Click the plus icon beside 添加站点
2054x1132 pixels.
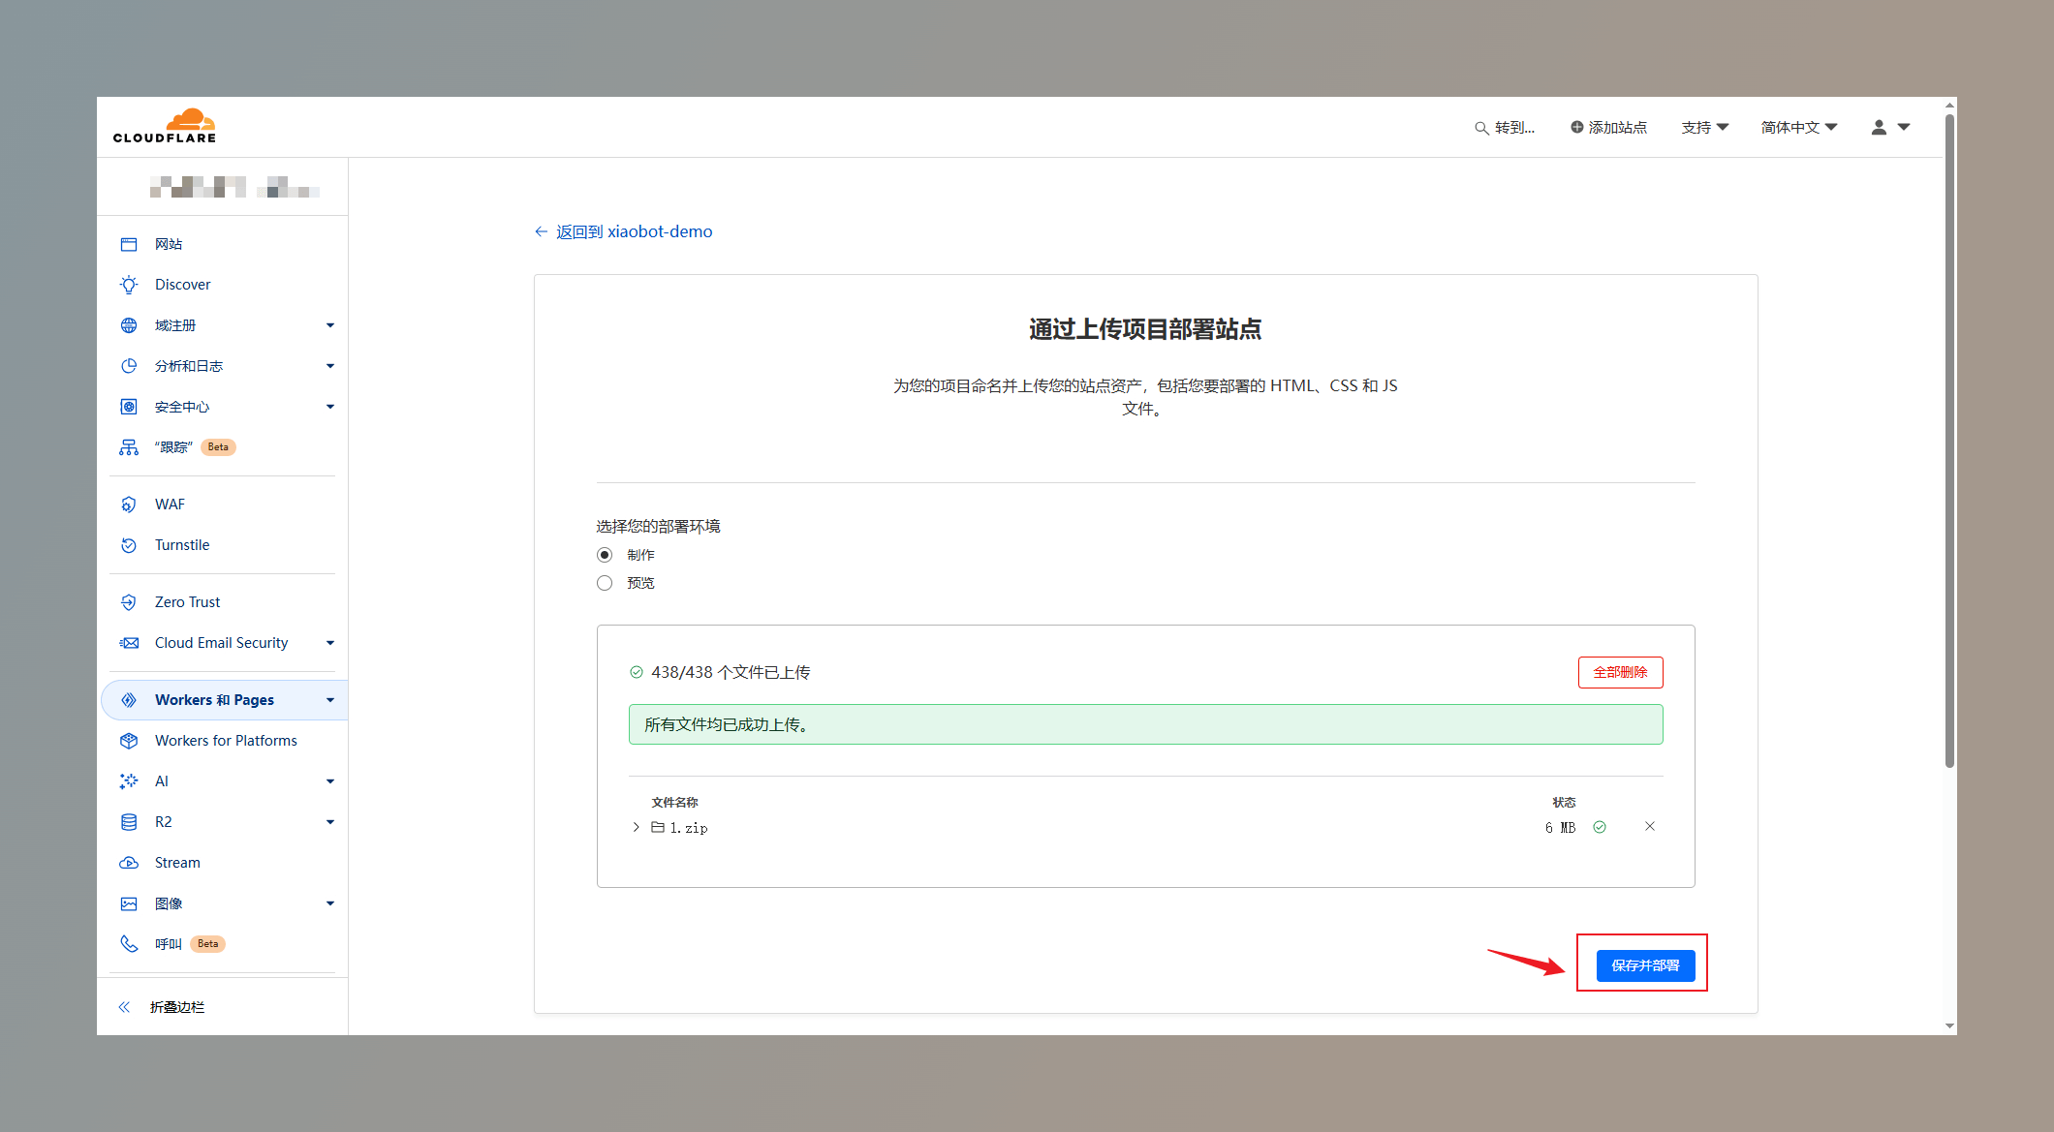1577,127
